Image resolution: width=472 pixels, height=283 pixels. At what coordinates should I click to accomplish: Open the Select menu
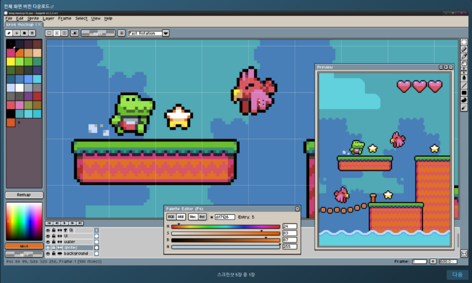pos(81,18)
